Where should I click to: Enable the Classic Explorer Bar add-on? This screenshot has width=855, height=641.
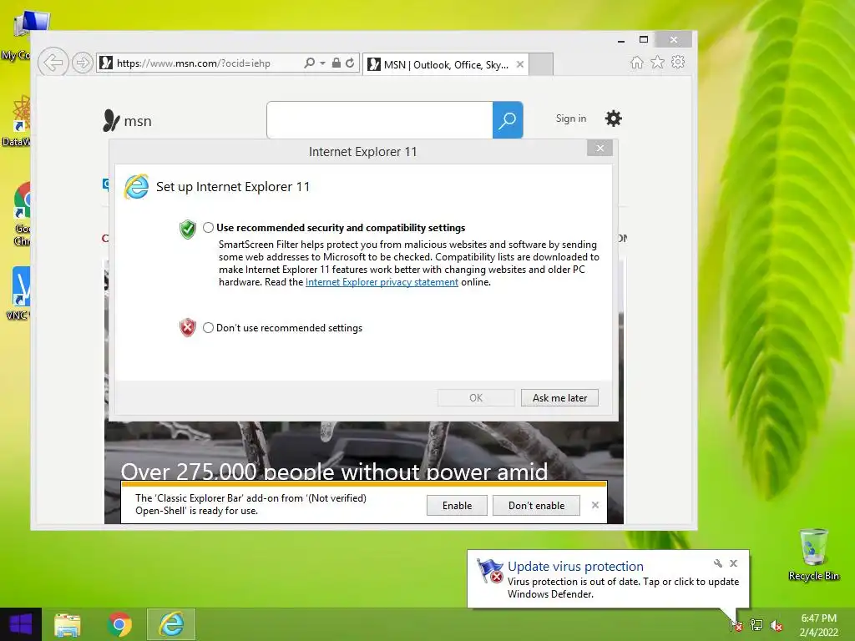[457, 505]
